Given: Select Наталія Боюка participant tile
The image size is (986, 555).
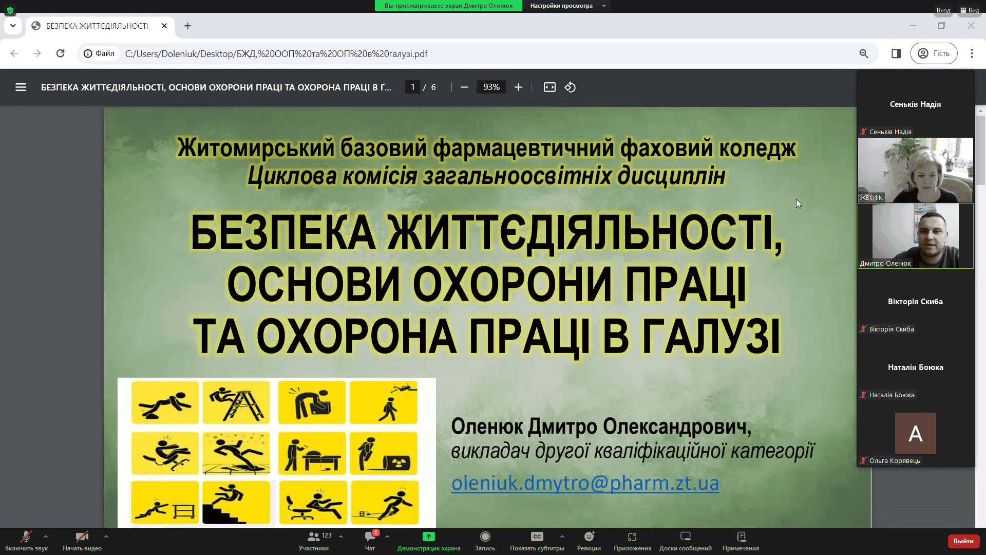Looking at the screenshot, I should [916, 367].
